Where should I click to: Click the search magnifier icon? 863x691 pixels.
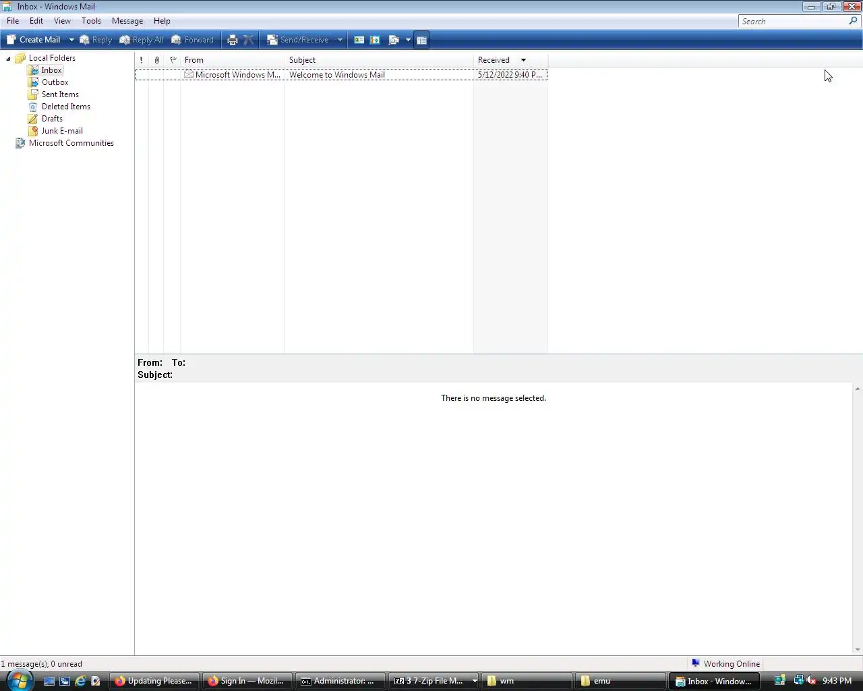pos(853,21)
